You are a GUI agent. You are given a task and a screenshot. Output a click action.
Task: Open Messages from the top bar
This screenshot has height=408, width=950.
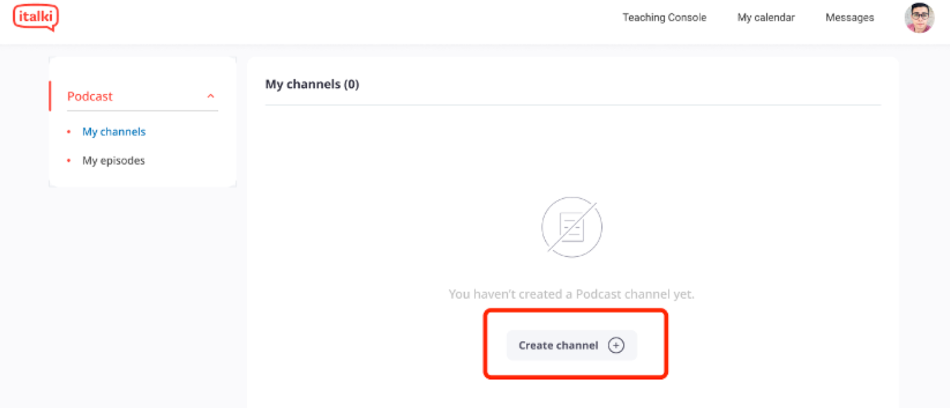coord(849,18)
